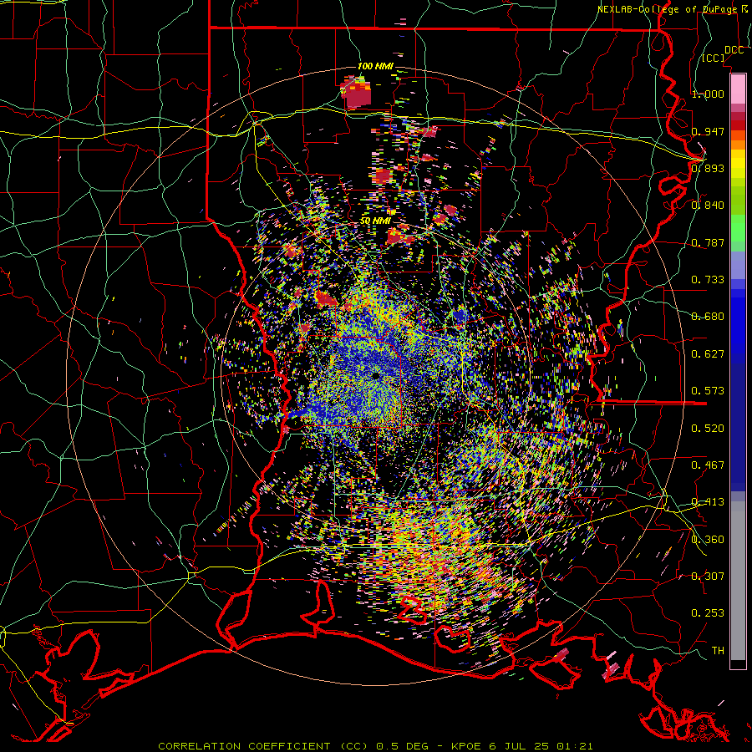The image size is (752, 752).
Task: Click the TH threshold label
Action: click(718, 650)
